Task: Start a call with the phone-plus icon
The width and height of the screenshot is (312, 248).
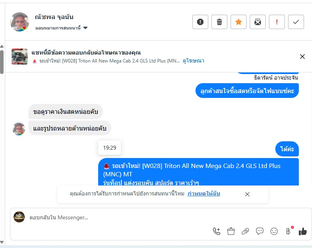Action: [217, 231]
